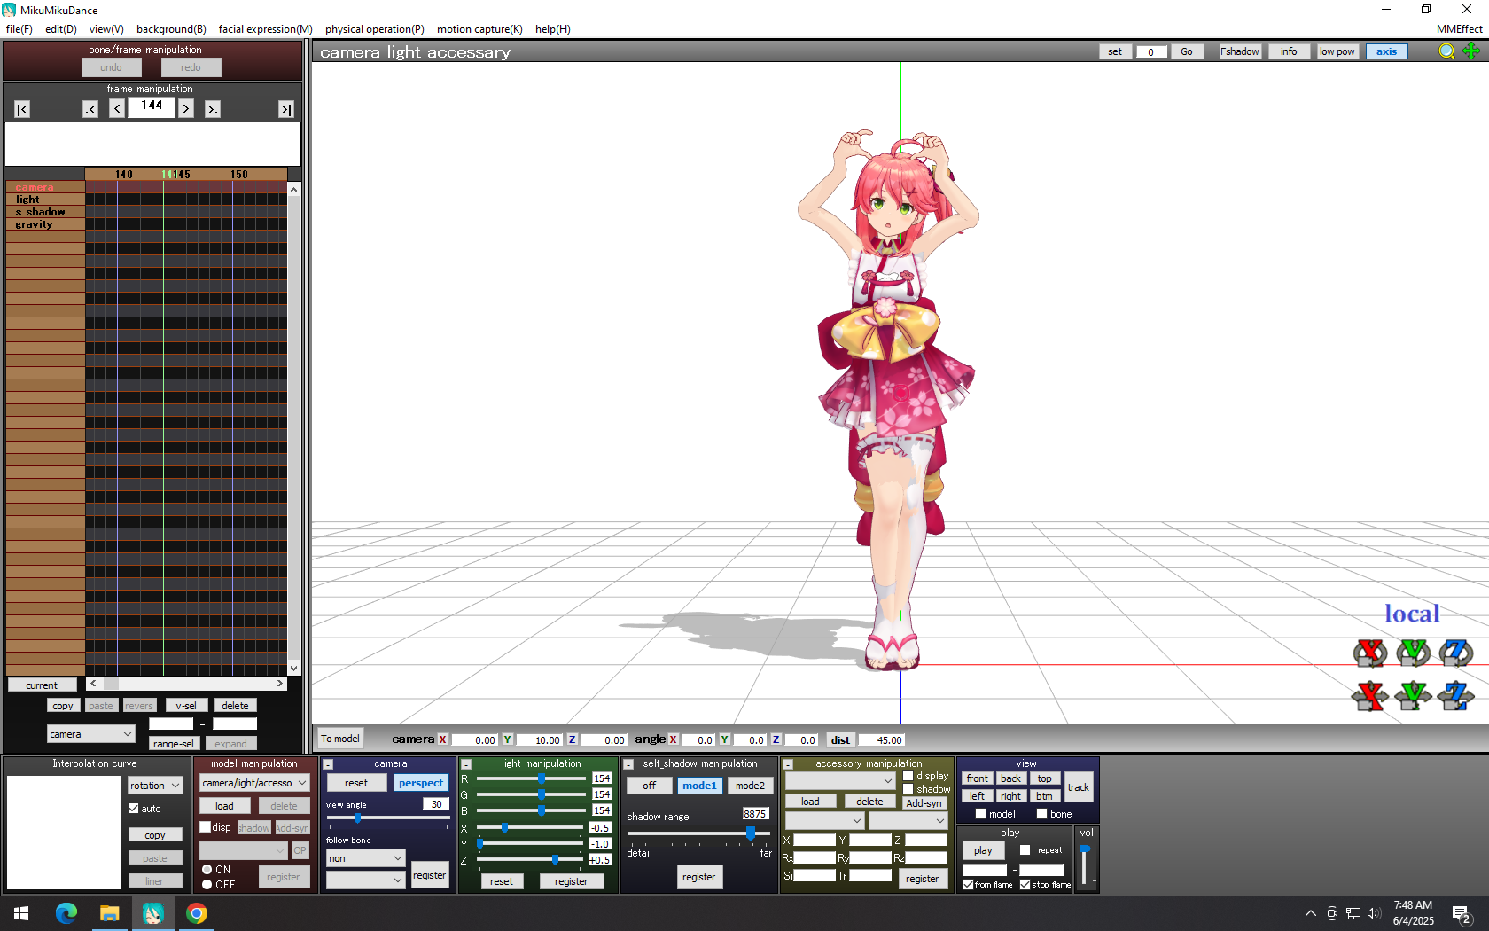
Task: Enable the repeat playback checkbox
Action: (x=1025, y=850)
